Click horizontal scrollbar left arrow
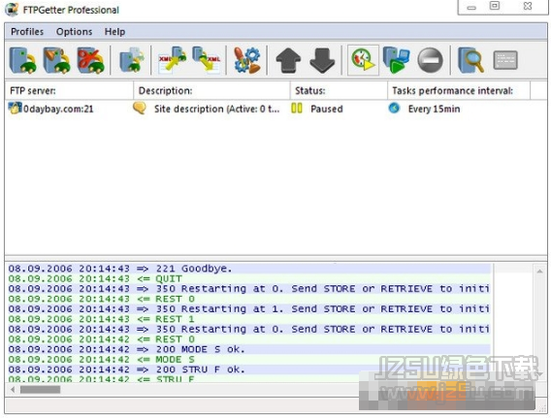This screenshot has width=551, height=418. click(x=13, y=390)
